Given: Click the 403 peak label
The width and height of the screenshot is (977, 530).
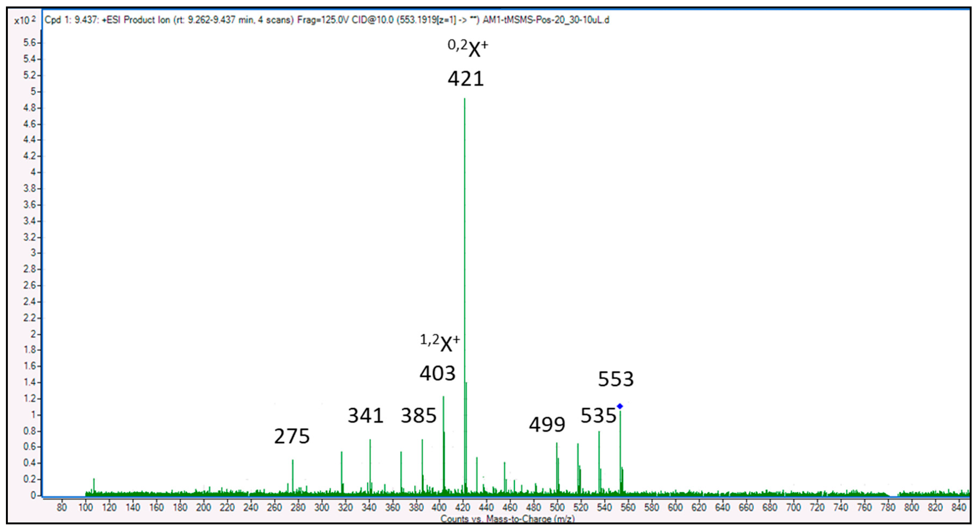Looking at the screenshot, I should coord(437,373).
